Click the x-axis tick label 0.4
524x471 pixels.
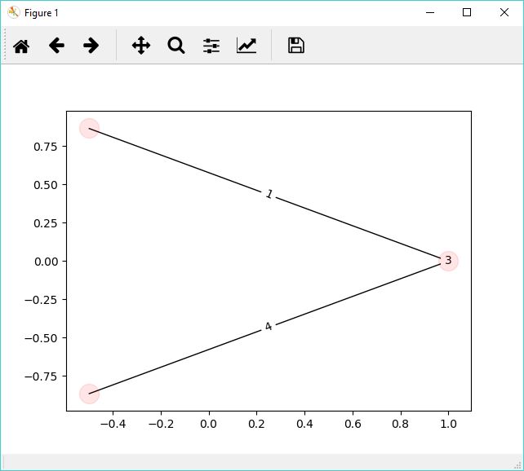[304, 424]
